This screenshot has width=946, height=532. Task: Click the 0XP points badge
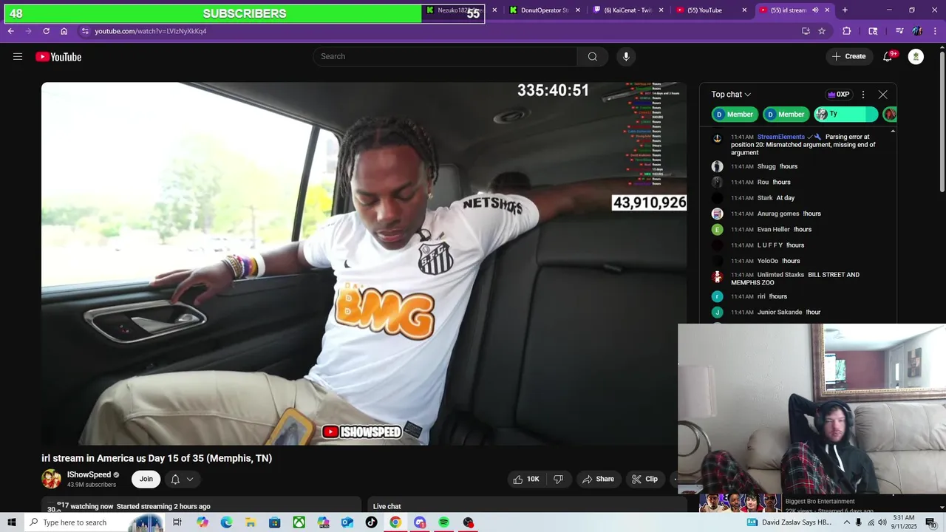pos(839,95)
